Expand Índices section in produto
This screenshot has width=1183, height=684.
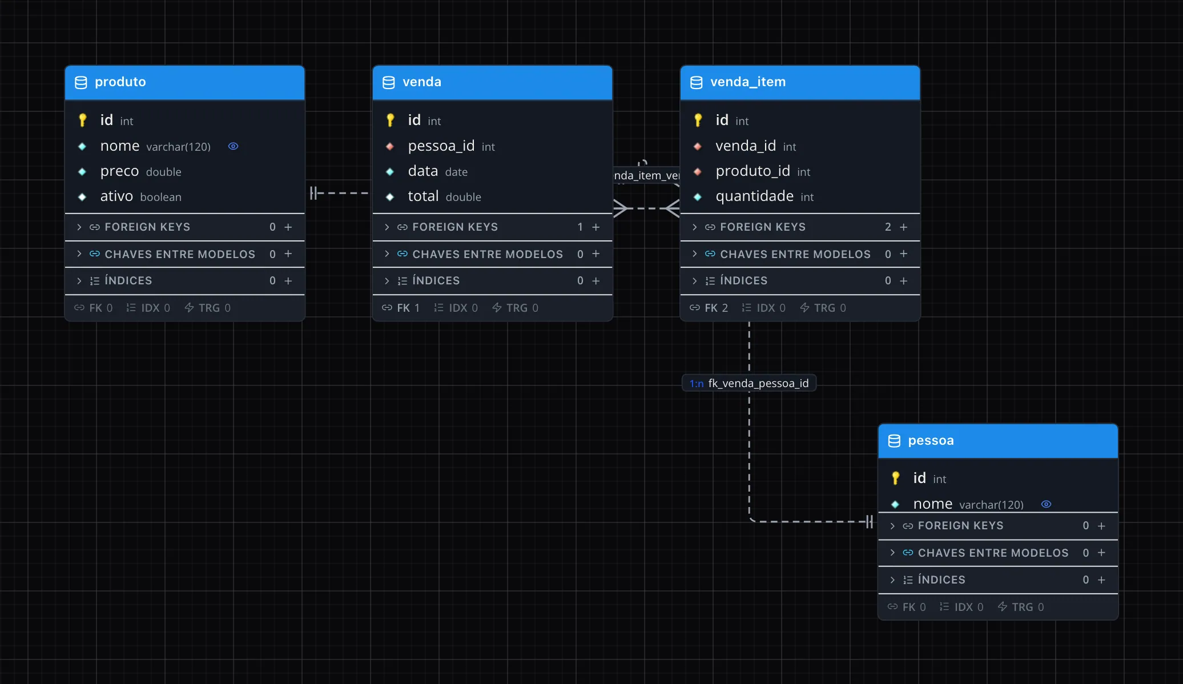(79, 281)
